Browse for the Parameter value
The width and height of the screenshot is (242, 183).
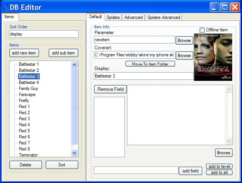point(184,40)
